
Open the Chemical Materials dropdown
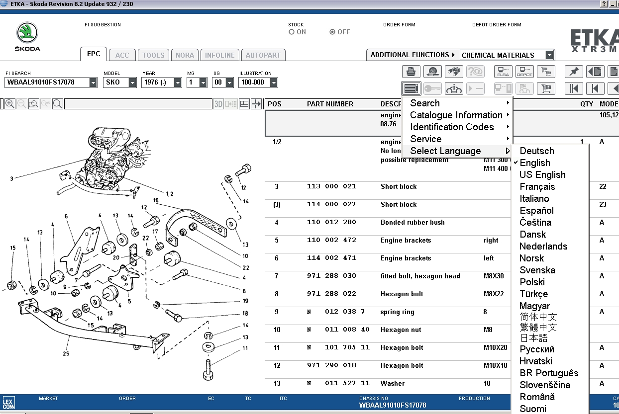549,55
